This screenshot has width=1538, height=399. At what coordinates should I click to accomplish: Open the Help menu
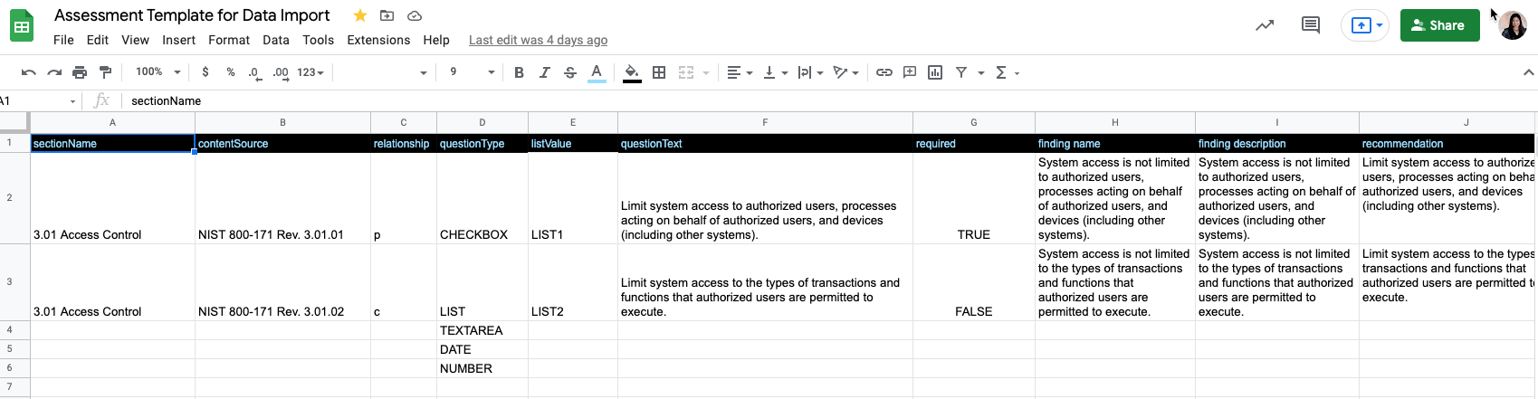click(436, 40)
